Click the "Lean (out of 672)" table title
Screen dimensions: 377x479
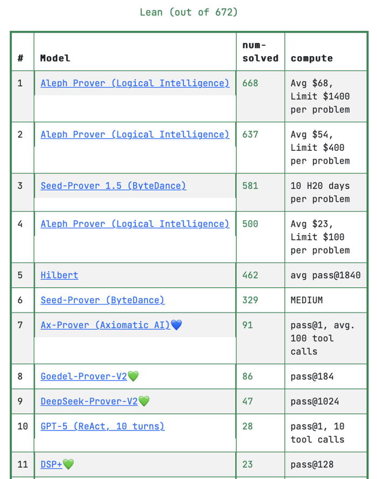tap(188, 12)
